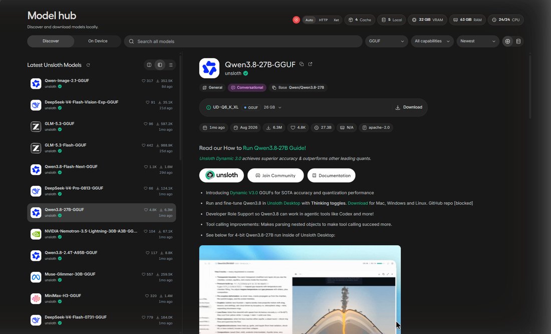Open the Unsloth Dynamic 3.0 link
Viewport: 551px width, 334px height.
click(x=220, y=158)
